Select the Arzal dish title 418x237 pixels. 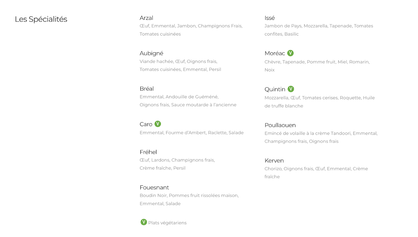pos(146,18)
